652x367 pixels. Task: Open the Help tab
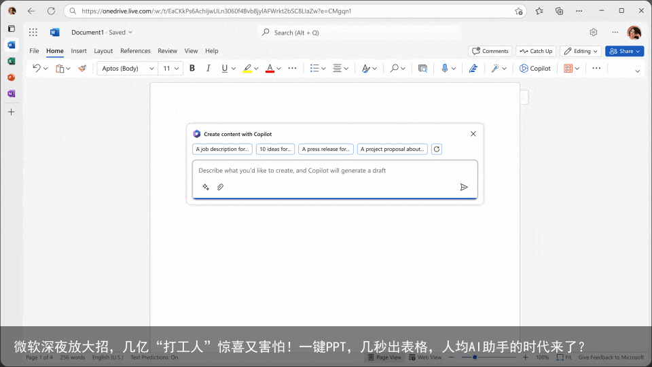(212, 51)
